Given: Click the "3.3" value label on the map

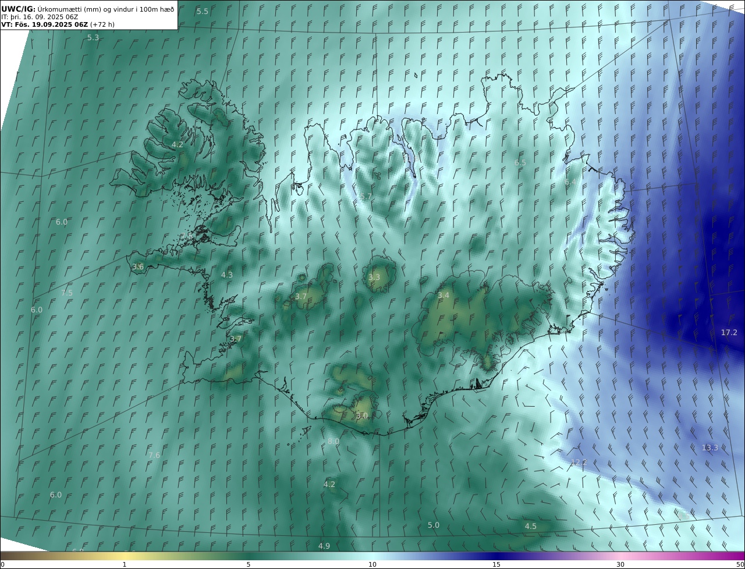Looking at the screenshot, I should click(374, 278).
